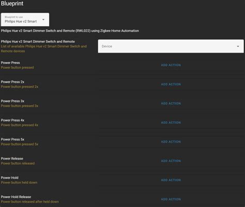
Task: Click 'Power button pressed 2x' description
Action: 20,87
